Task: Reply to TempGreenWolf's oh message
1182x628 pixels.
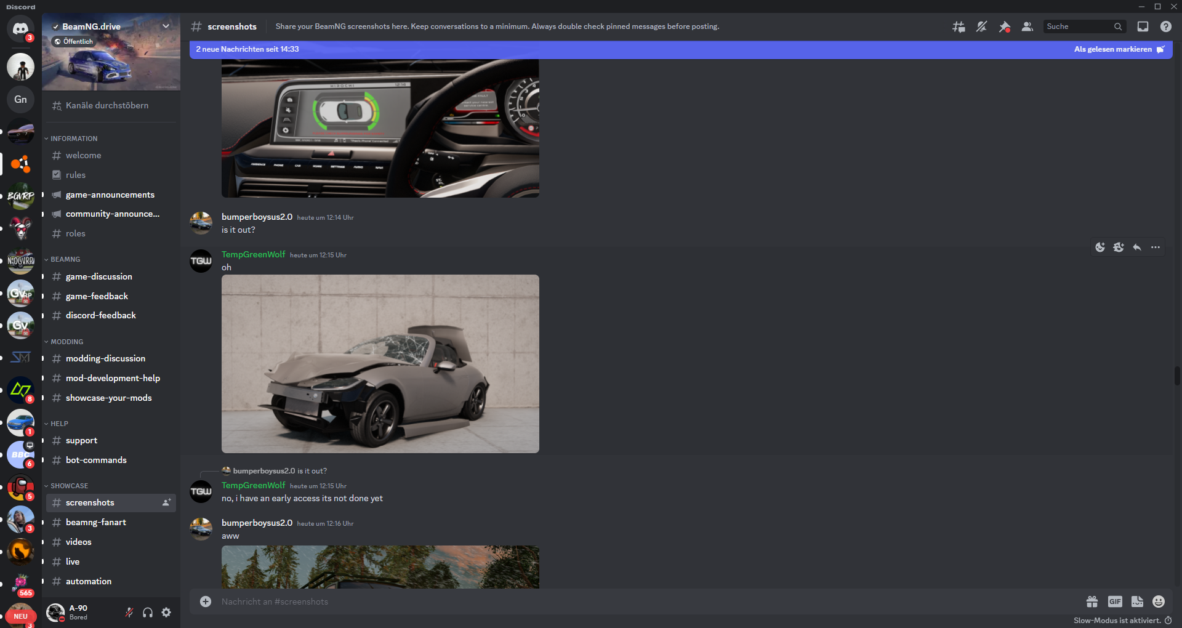Action: tap(1137, 248)
